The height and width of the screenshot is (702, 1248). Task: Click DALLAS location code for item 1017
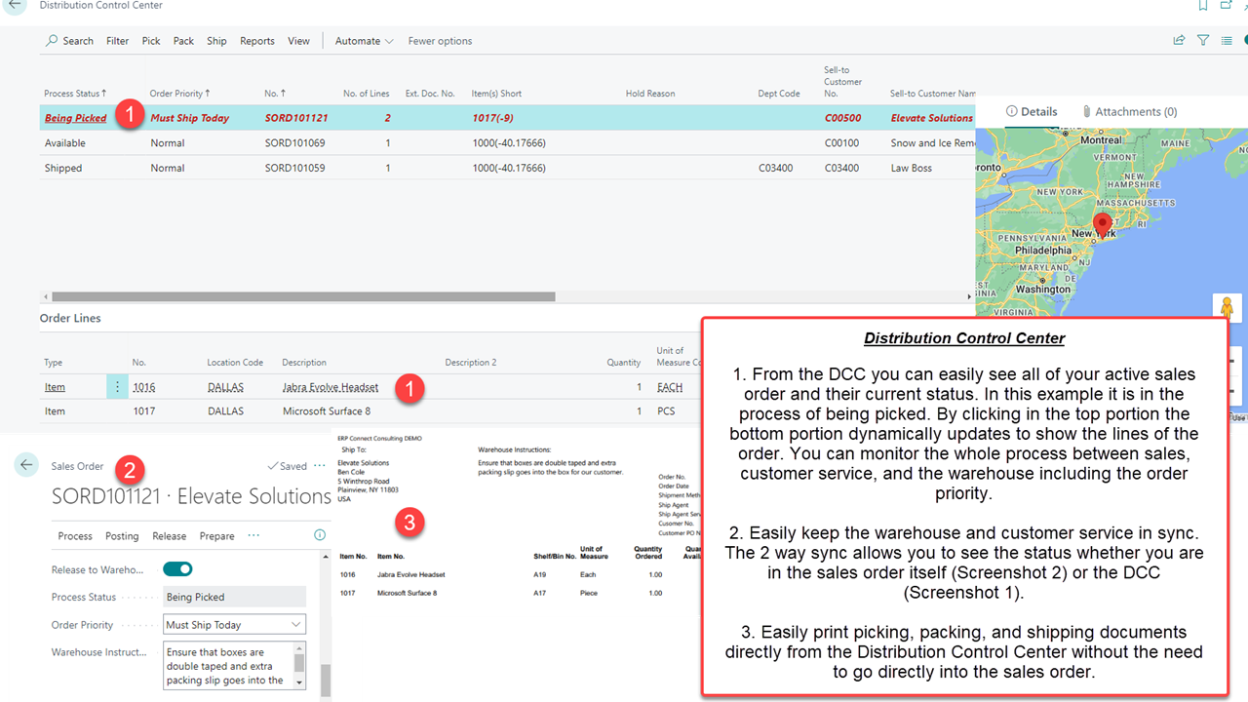point(225,411)
